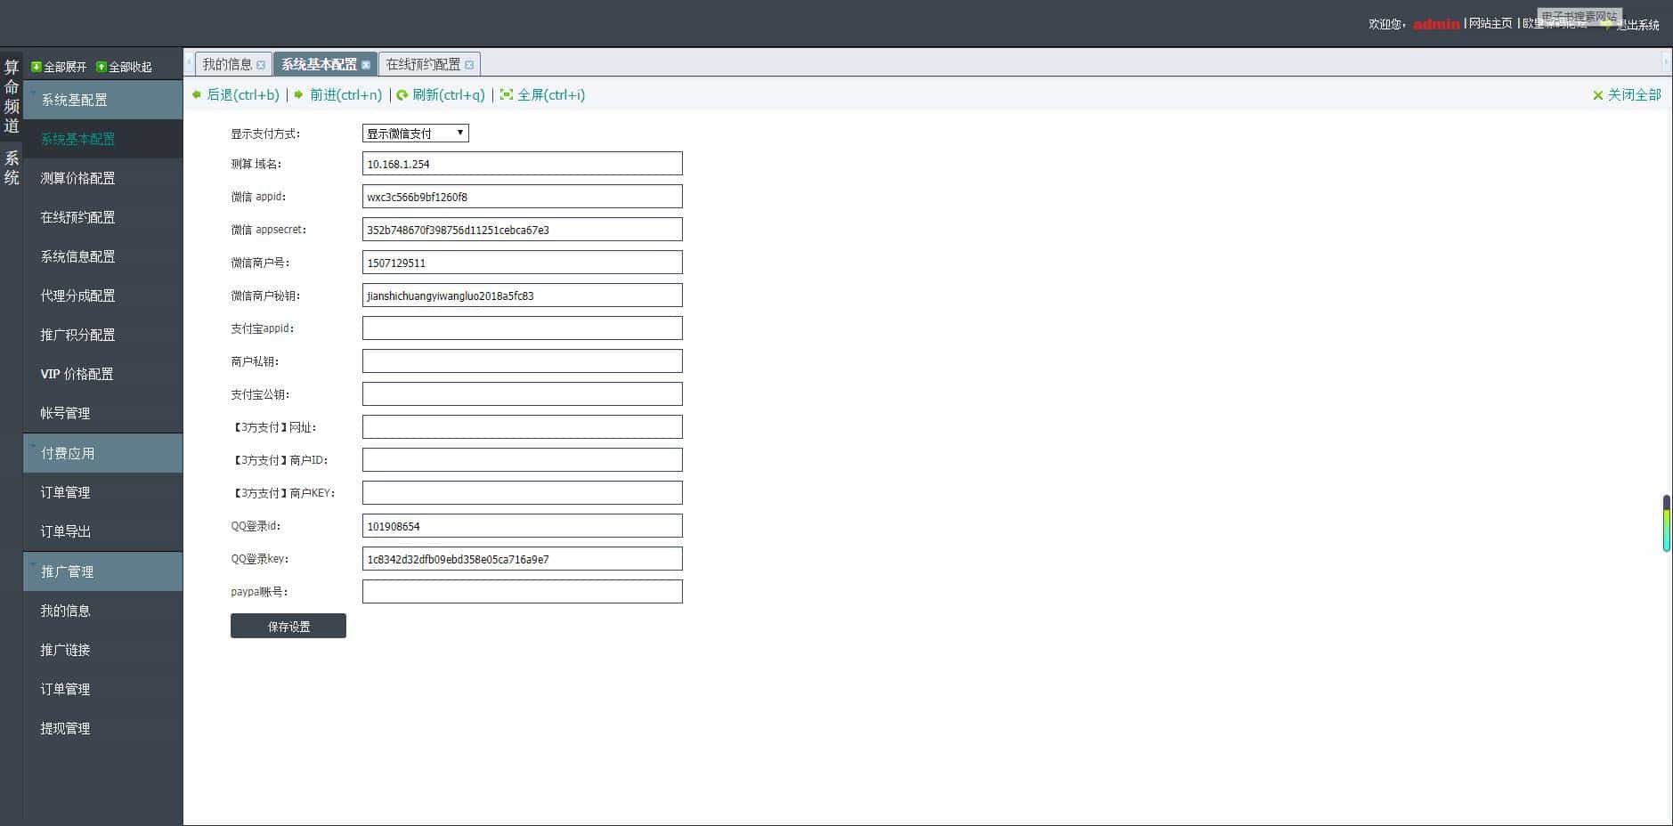Open 帐号管理 in the sidebar
This screenshot has height=826, width=1673.
pos(103,413)
